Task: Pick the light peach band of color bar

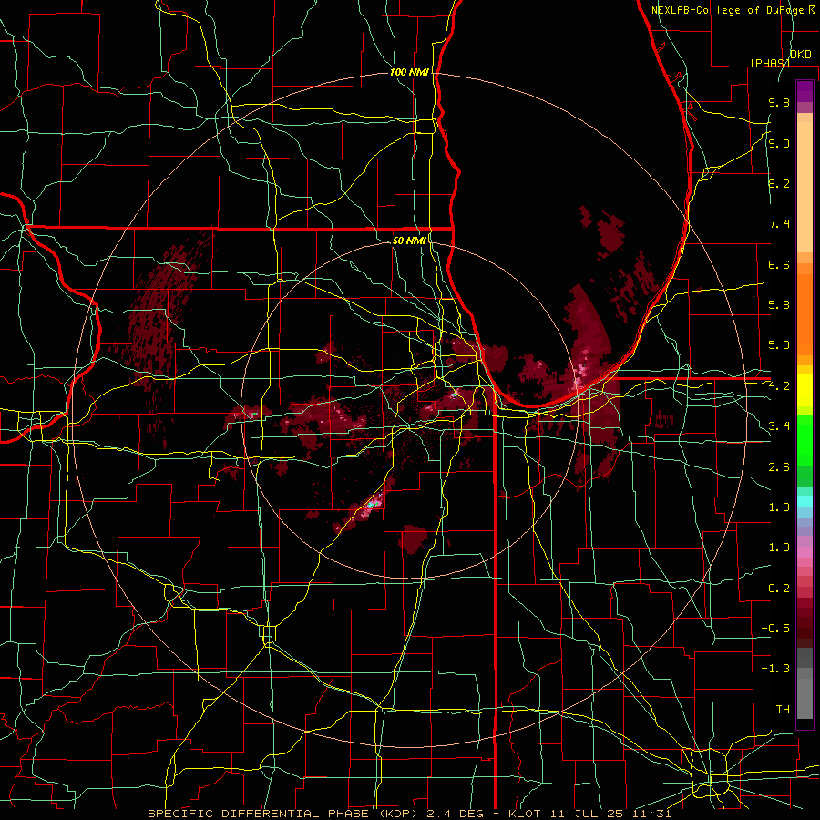Action: pyautogui.click(x=805, y=187)
